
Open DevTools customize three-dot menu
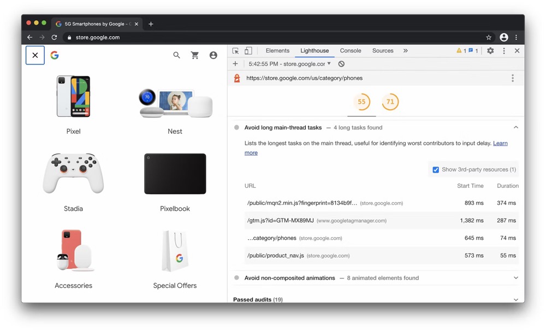coord(503,50)
